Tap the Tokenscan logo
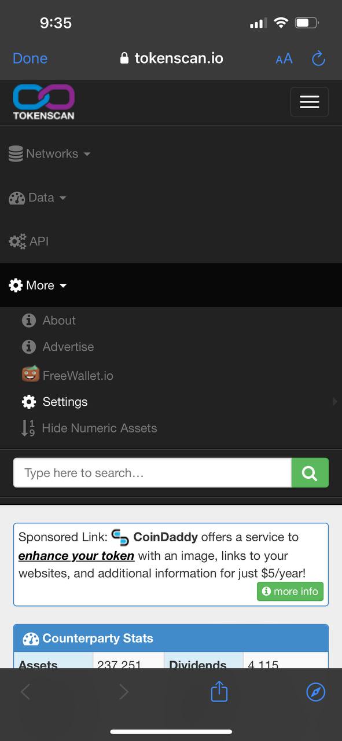This screenshot has height=741, width=342. (44, 102)
